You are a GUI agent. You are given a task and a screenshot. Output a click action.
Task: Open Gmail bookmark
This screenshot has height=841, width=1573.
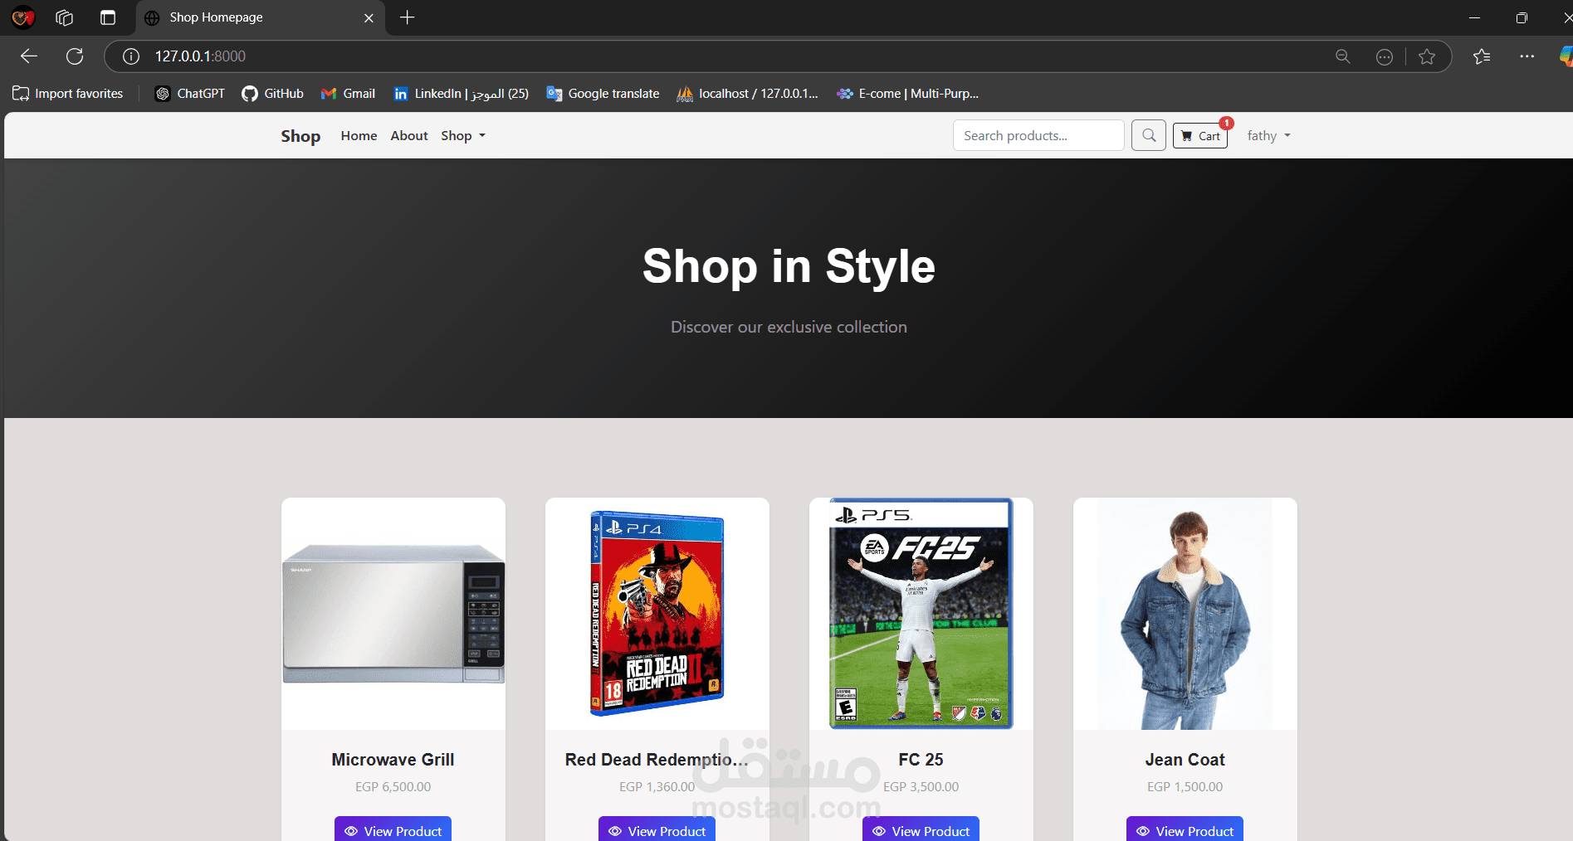pos(349,94)
